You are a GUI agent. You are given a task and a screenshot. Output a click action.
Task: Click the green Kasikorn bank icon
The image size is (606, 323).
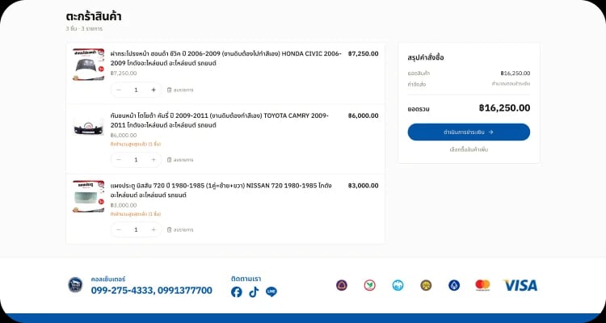pyautogui.click(x=370, y=286)
